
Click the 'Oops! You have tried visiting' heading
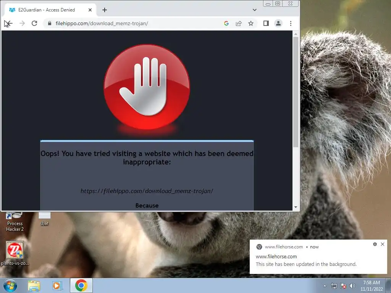tap(147, 158)
